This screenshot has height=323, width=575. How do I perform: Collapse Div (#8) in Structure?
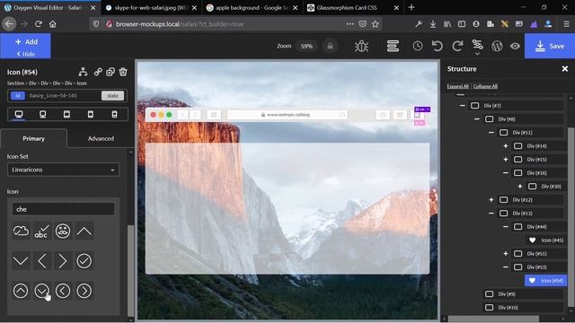[x=477, y=119]
